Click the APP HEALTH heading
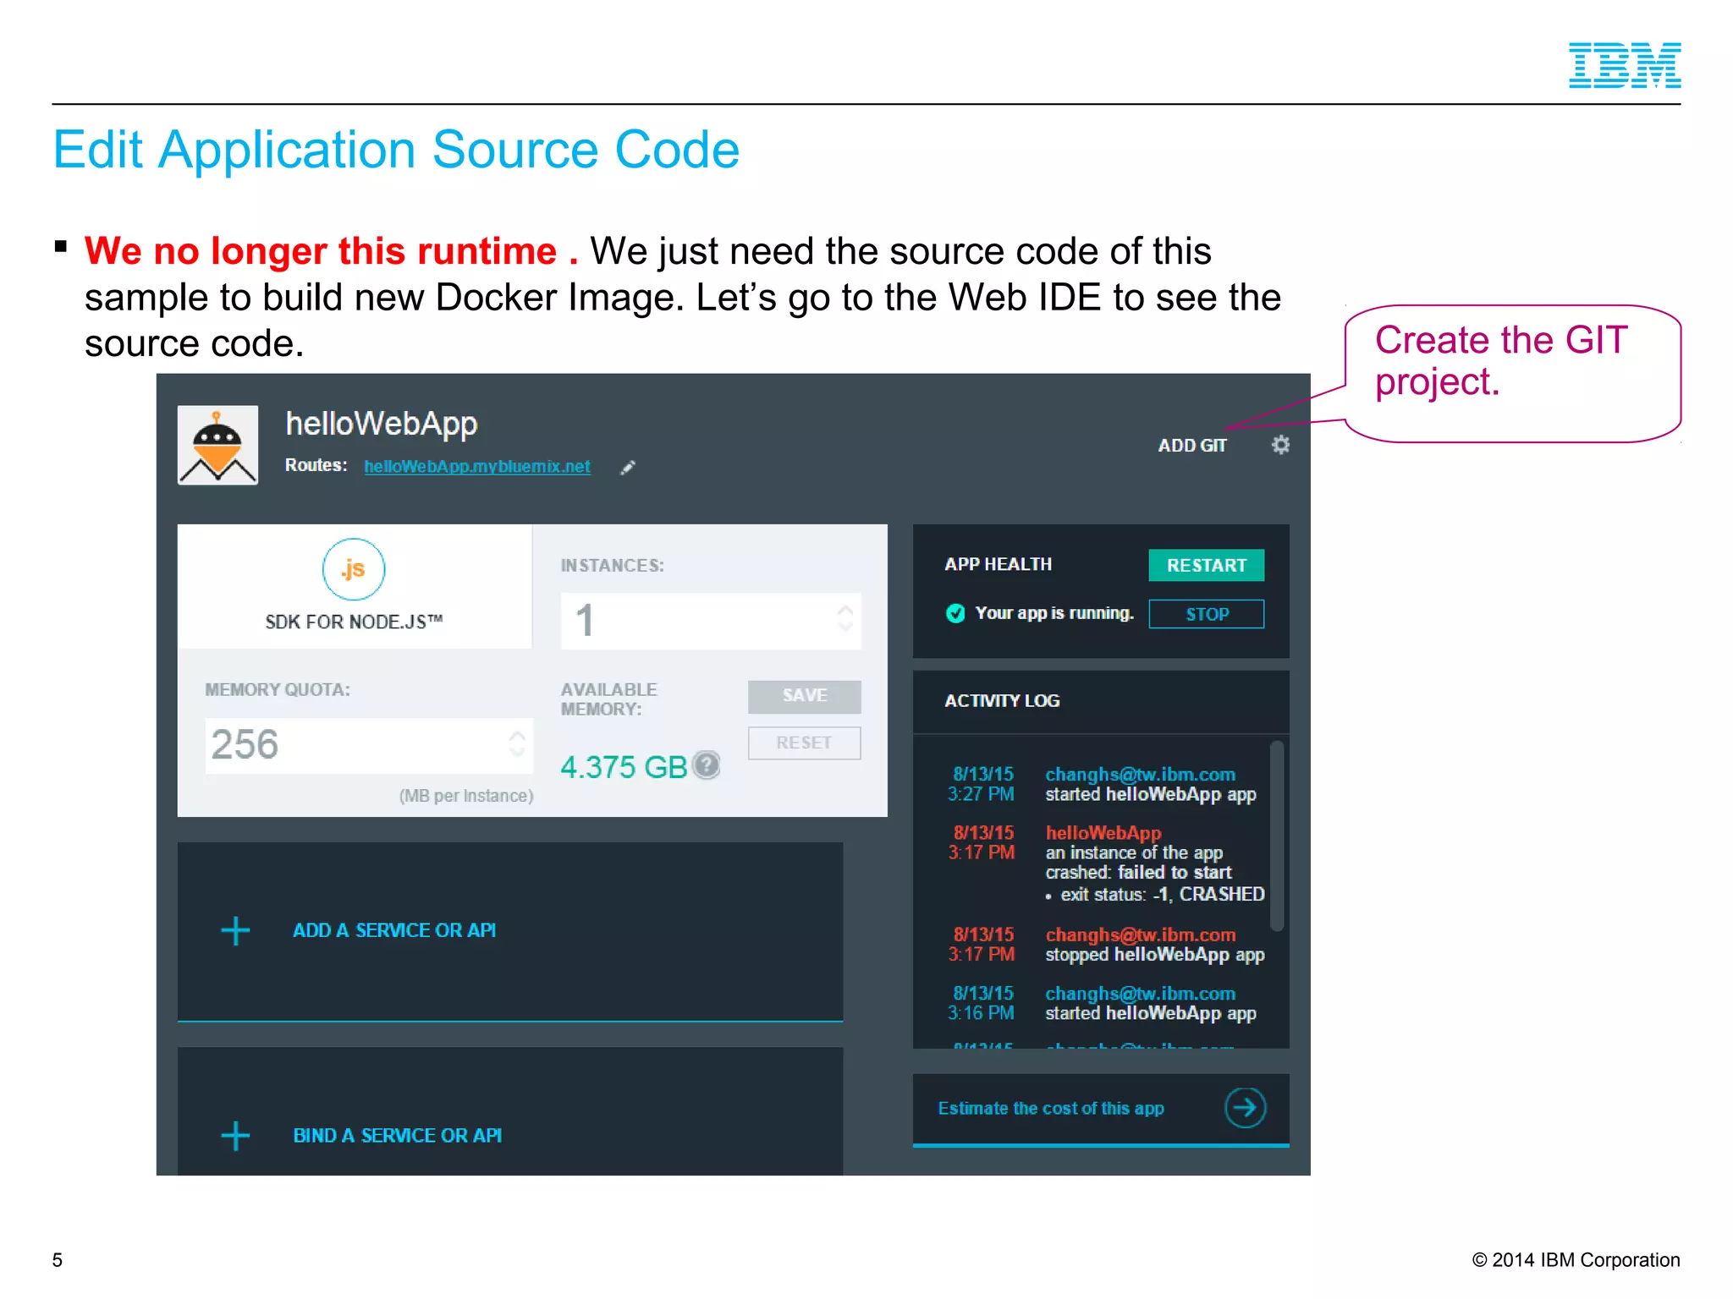Image resolution: width=1733 pixels, height=1299 pixels. 999,565
